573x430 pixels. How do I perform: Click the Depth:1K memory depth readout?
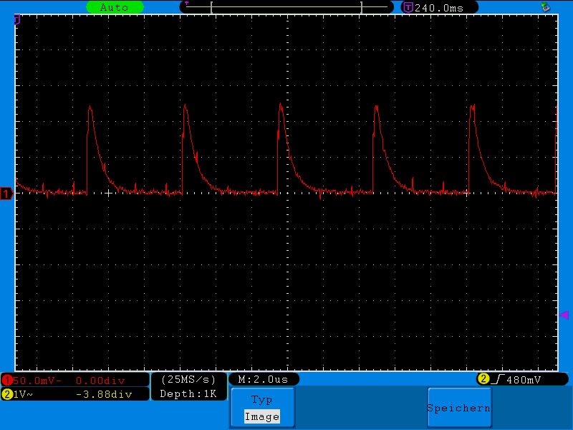click(188, 393)
